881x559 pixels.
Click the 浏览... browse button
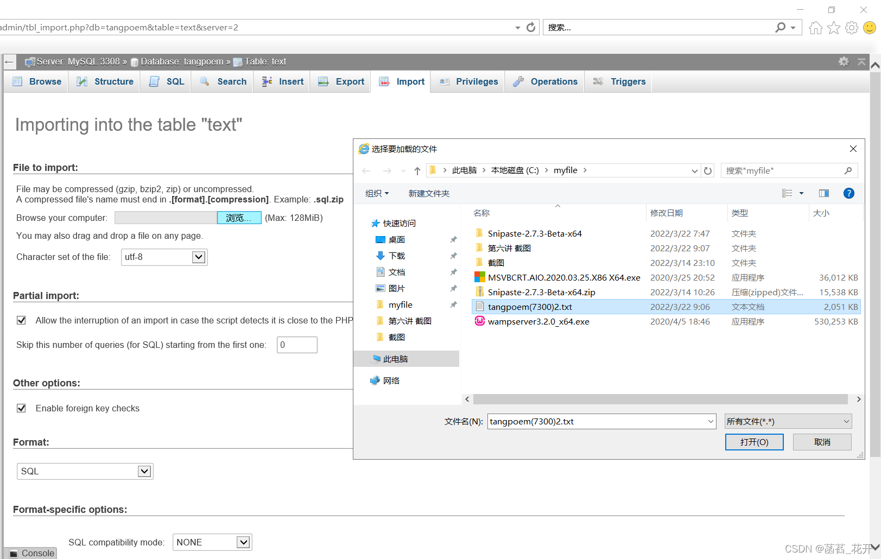239,218
